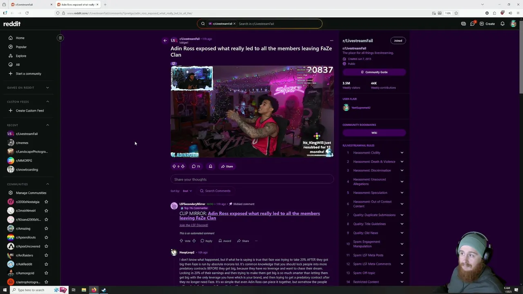523x294 pixels.
Task: Collapse the Communities section
Action: click(47, 184)
